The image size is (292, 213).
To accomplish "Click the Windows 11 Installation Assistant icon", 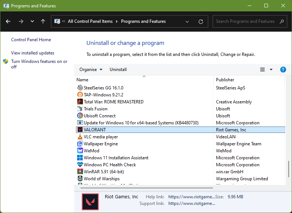I will click(x=80, y=157).
